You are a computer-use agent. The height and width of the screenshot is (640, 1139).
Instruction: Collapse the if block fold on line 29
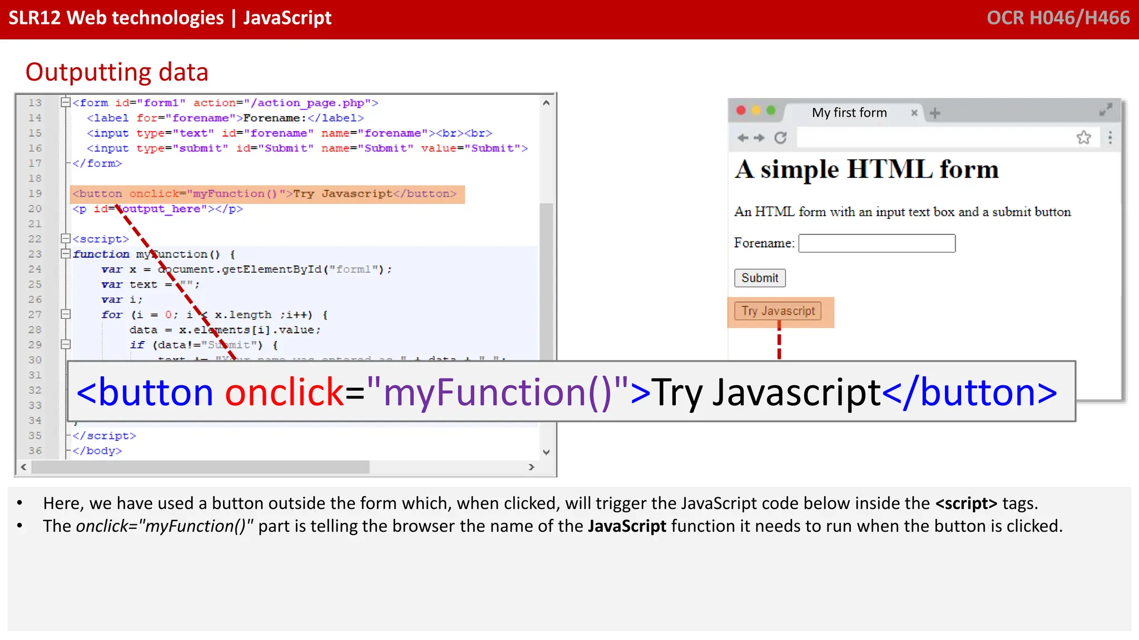66,344
